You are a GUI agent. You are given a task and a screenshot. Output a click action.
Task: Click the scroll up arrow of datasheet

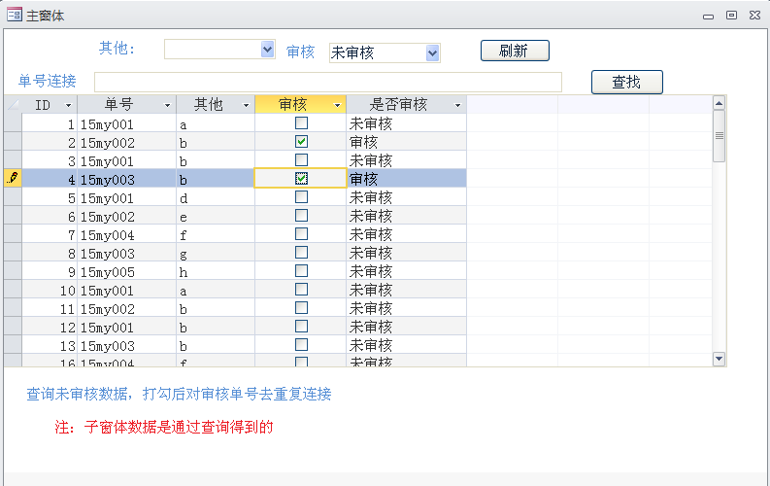719,103
